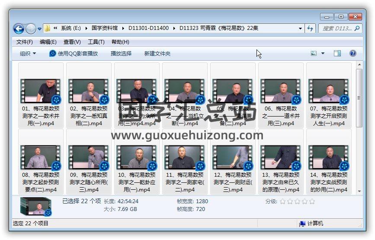Screen dimensions: 375x240
Task: Click the refresh icon beside address bar
Action: tap(310, 29)
